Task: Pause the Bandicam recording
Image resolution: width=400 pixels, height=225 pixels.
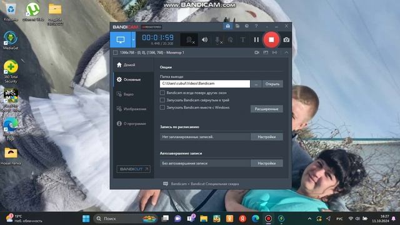Action: coord(256,40)
